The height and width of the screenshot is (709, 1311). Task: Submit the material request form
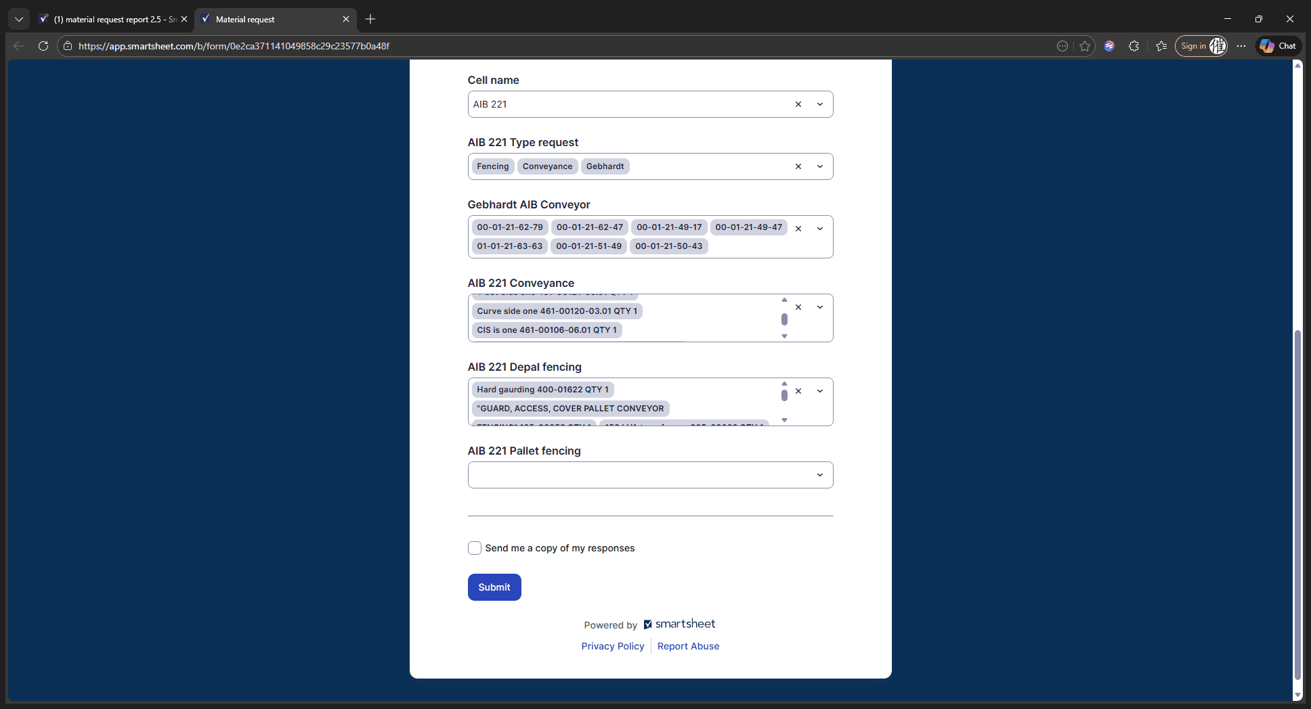[494, 587]
